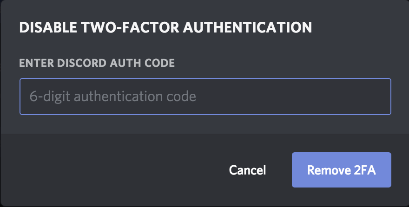The width and height of the screenshot is (409, 207).
Task: Click the dialog body below the code field
Action: [x=205, y=124]
